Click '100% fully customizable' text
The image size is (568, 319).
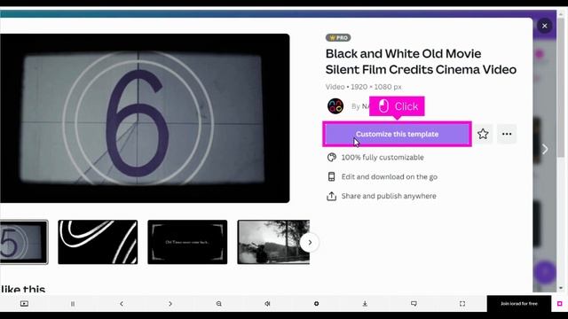click(x=383, y=158)
